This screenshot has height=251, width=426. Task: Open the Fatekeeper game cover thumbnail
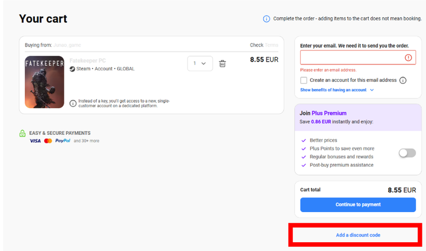click(x=45, y=82)
